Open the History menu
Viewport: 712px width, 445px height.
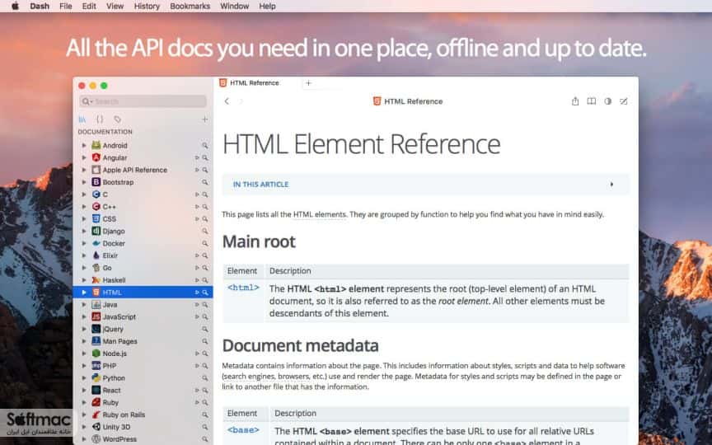coord(147,6)
